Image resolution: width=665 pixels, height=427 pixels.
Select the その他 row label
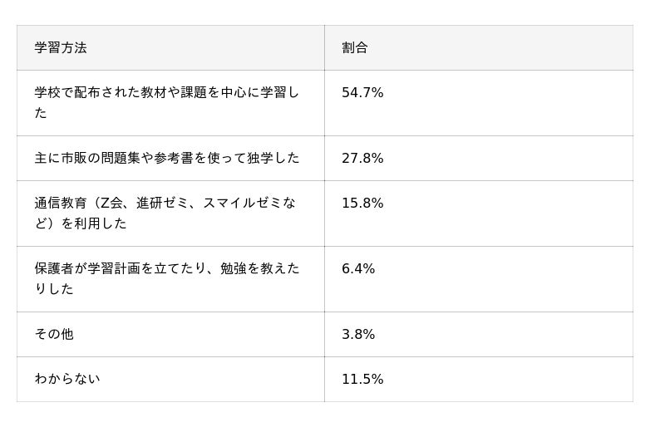click(54, 334)
